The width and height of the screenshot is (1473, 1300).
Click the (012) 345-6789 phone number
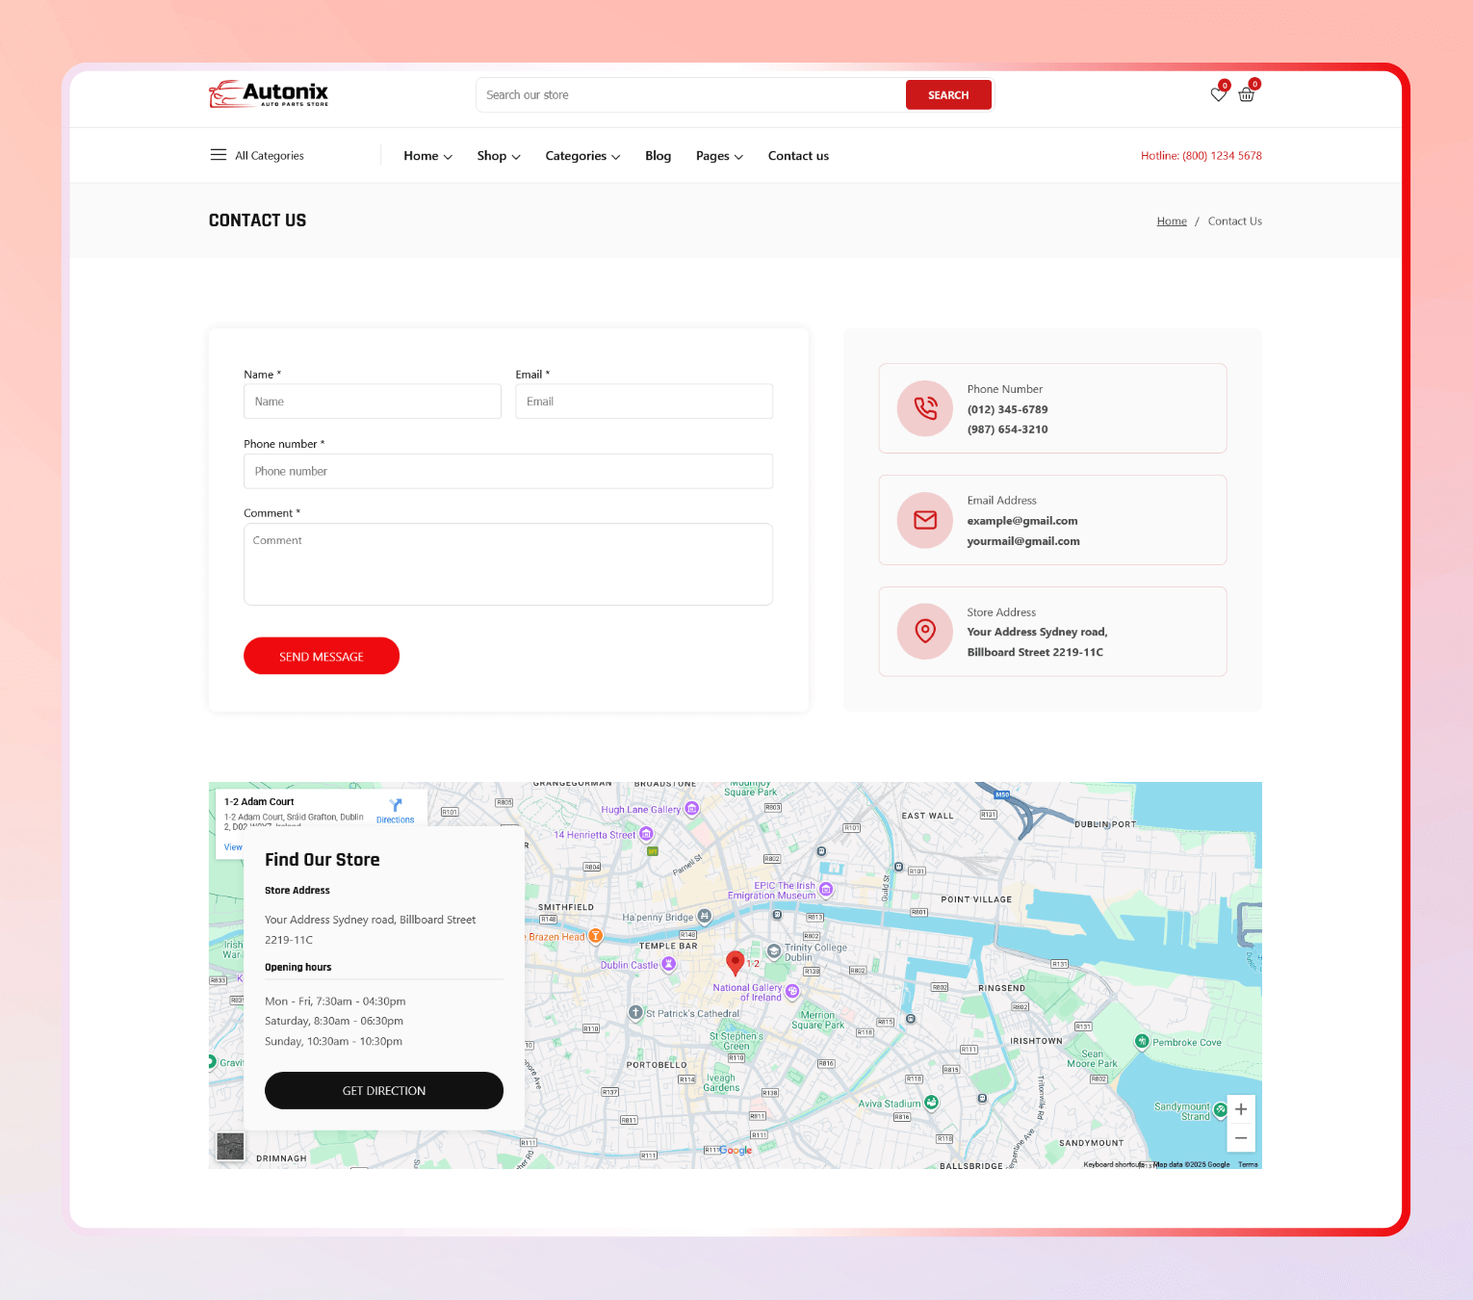1008,409
